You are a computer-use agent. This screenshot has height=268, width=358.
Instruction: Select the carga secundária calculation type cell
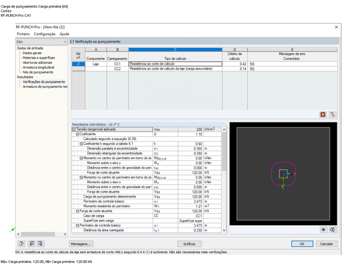[175, 69]
